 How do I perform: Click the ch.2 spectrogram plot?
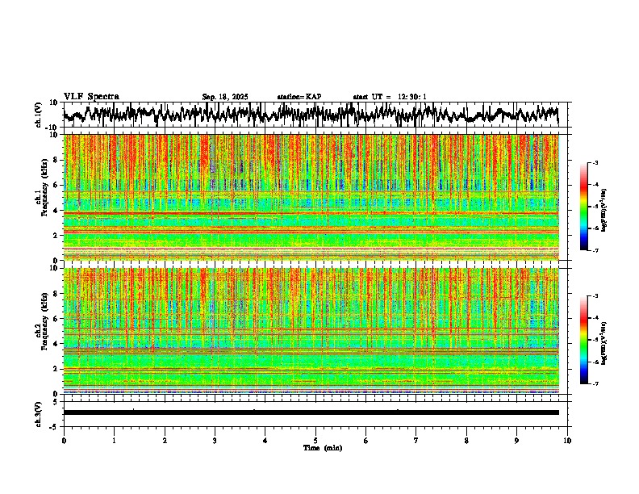coord(311,331)
